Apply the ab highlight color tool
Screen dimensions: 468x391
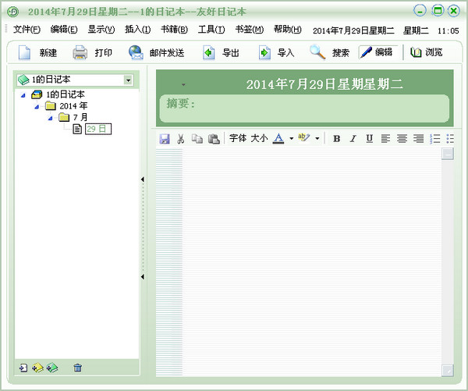[304, 138]
